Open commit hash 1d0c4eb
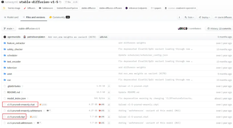 pyautogui.click(x=103, y=37)
